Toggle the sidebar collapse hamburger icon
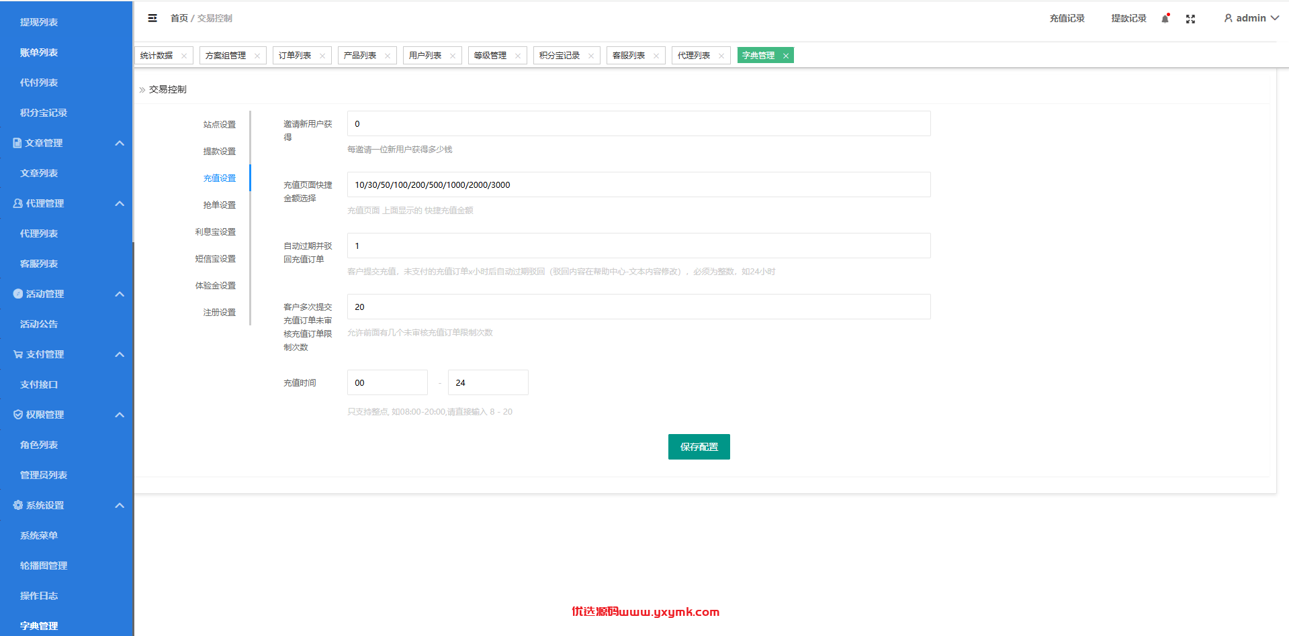The width and height of the screenshot is (1289, 636). pos(152,18)
